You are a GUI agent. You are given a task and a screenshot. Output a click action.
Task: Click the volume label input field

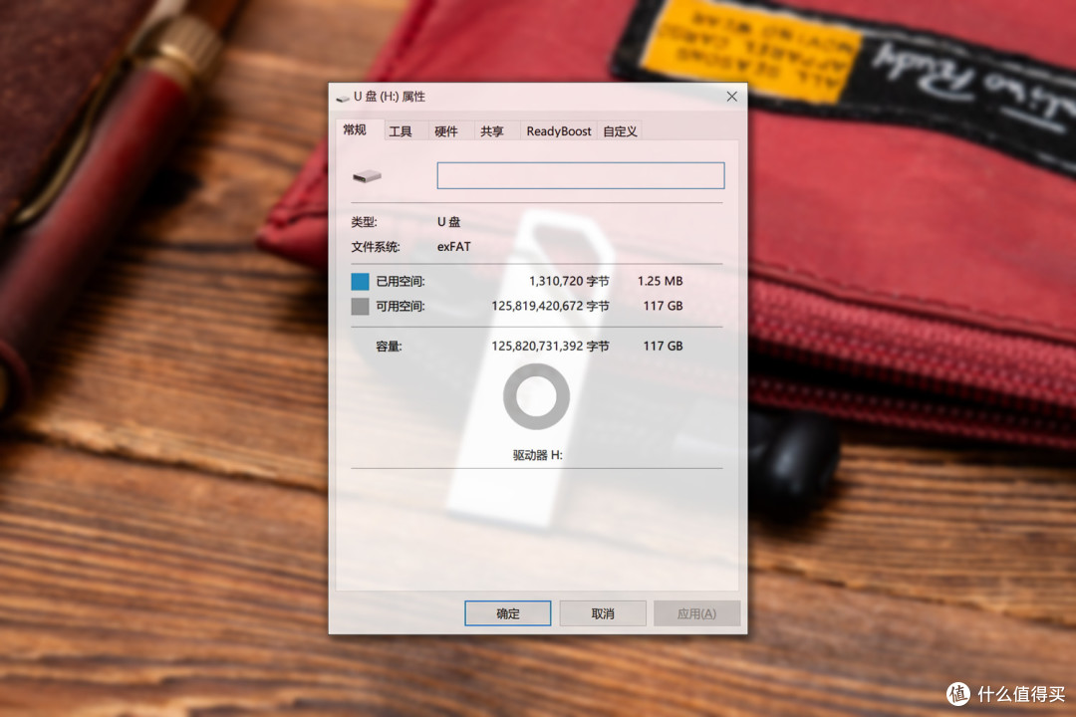pyautogui.click(x=581, y=175)
